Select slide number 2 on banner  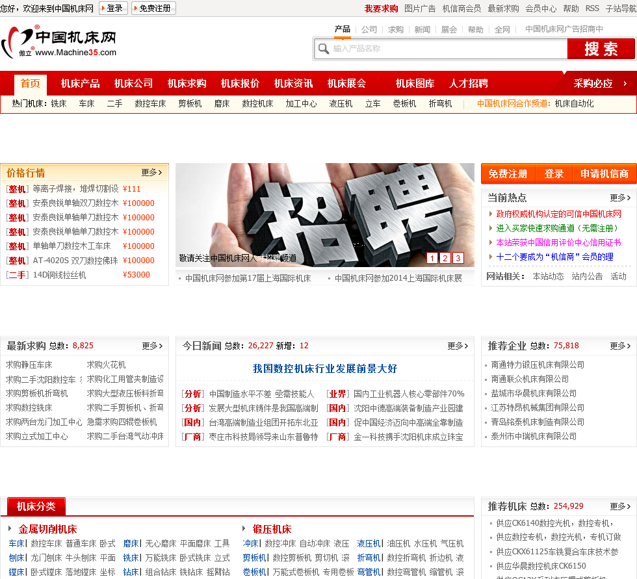(x=445, y=258)
